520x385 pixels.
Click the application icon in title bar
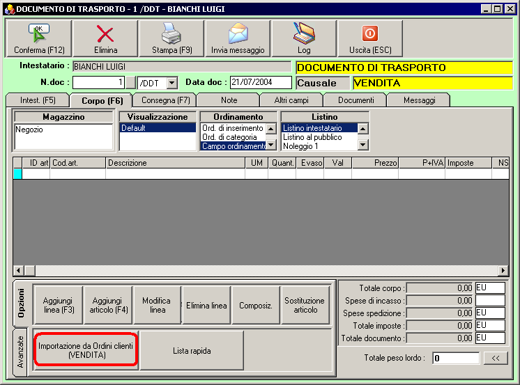click(9, 9)
